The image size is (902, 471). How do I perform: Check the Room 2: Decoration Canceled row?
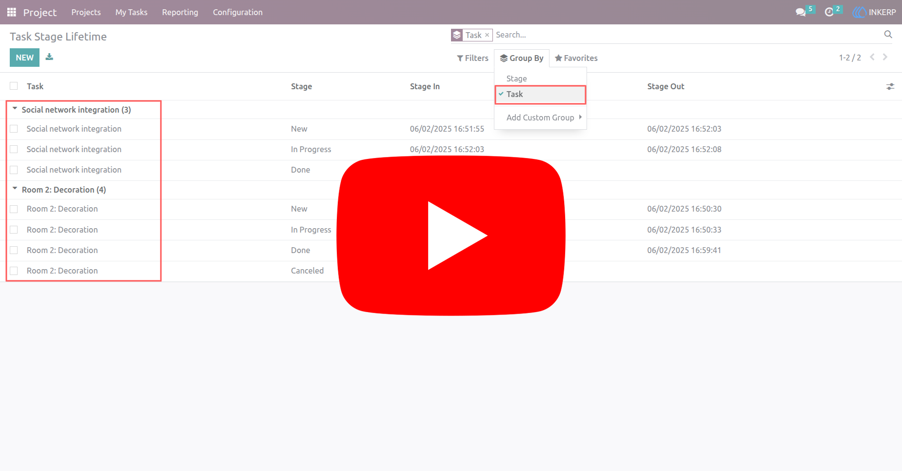pos(14,271)
